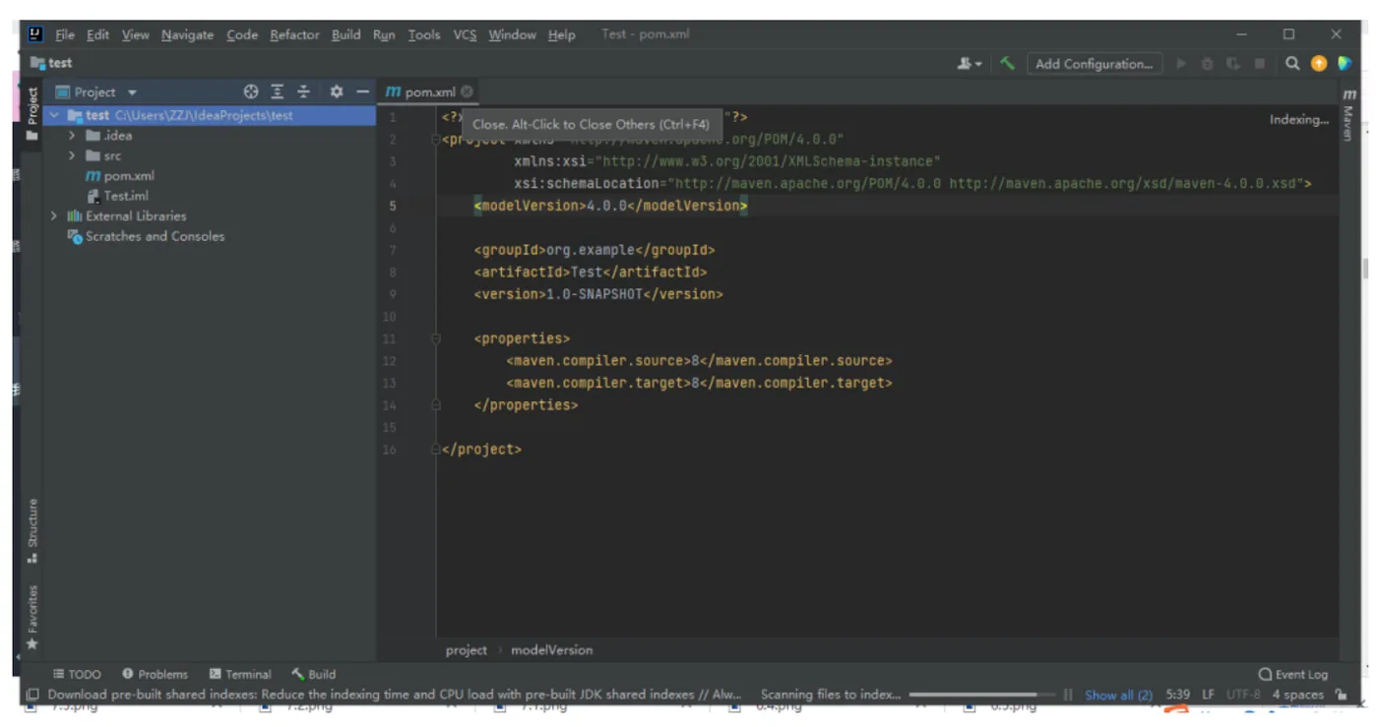Toggle the Favorites tool window side tab
The width and height of the screenshot is (1378, 727).
[31, 618]
